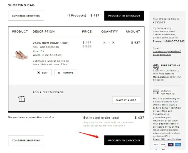Edit the Vara Bow Pump Shoe item
The width and height of the screenshot is (188, 153).
42,73
